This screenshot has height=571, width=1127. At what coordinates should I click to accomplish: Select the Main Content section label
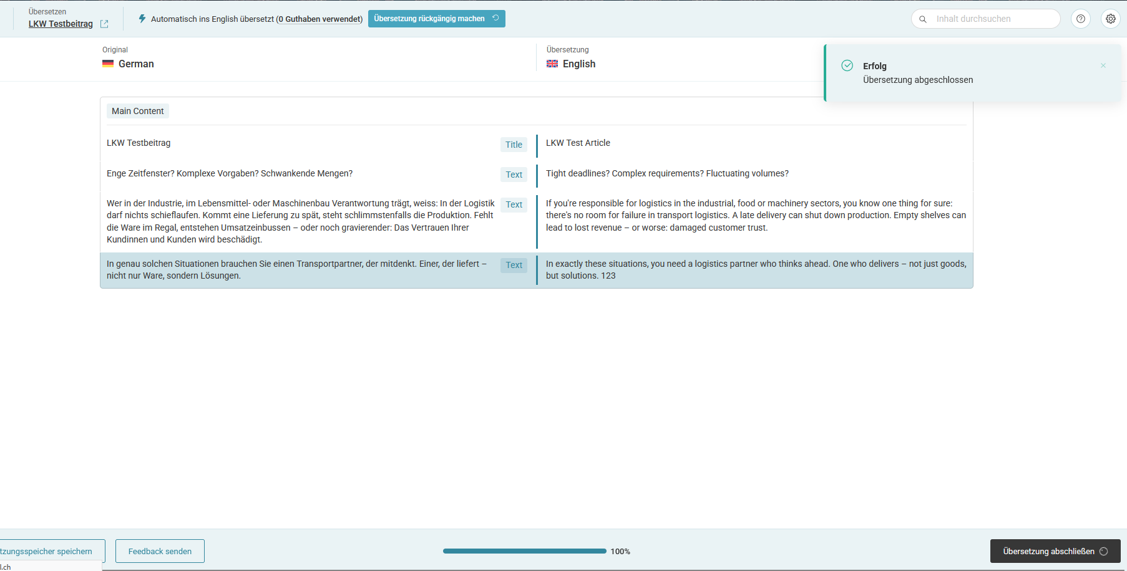tap(138, 111)
